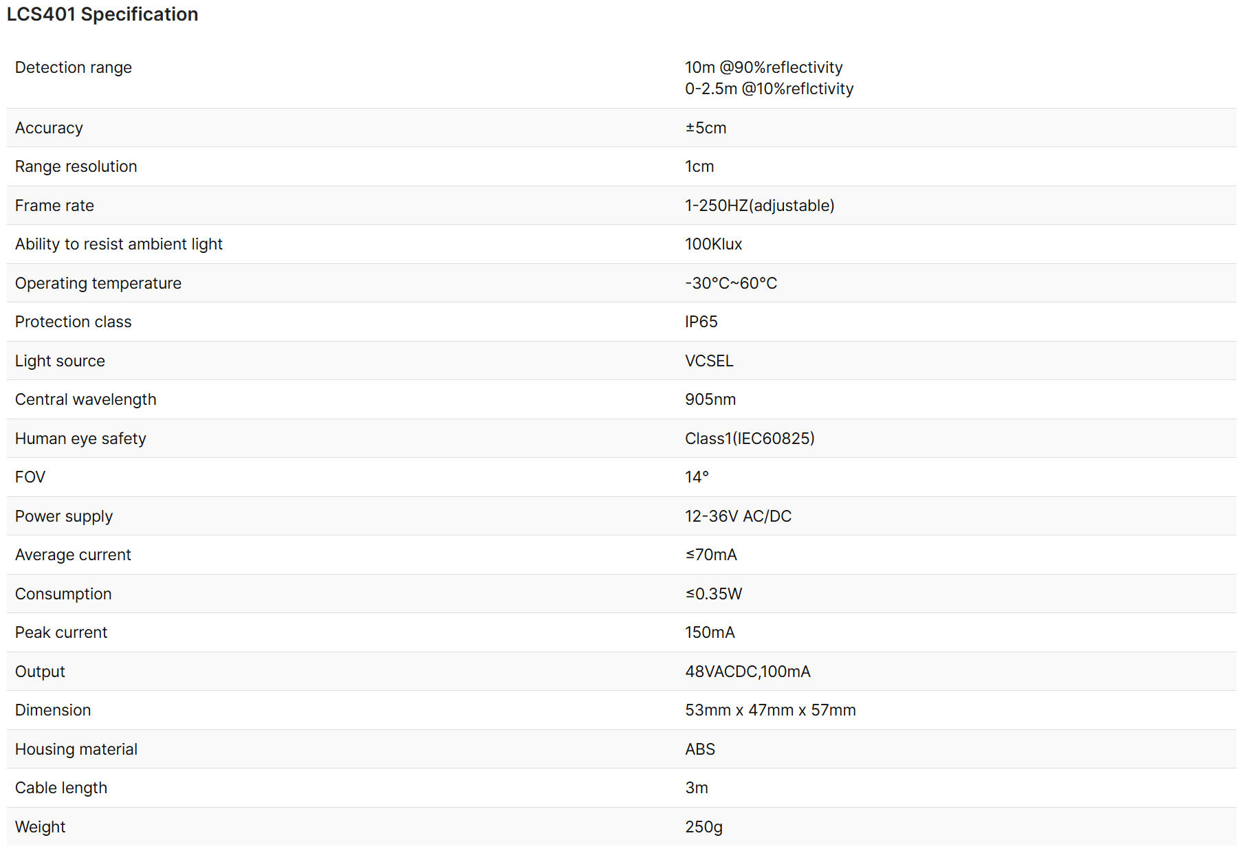Click the Range resolution row label
The image size is (1244, 853).
76,166
